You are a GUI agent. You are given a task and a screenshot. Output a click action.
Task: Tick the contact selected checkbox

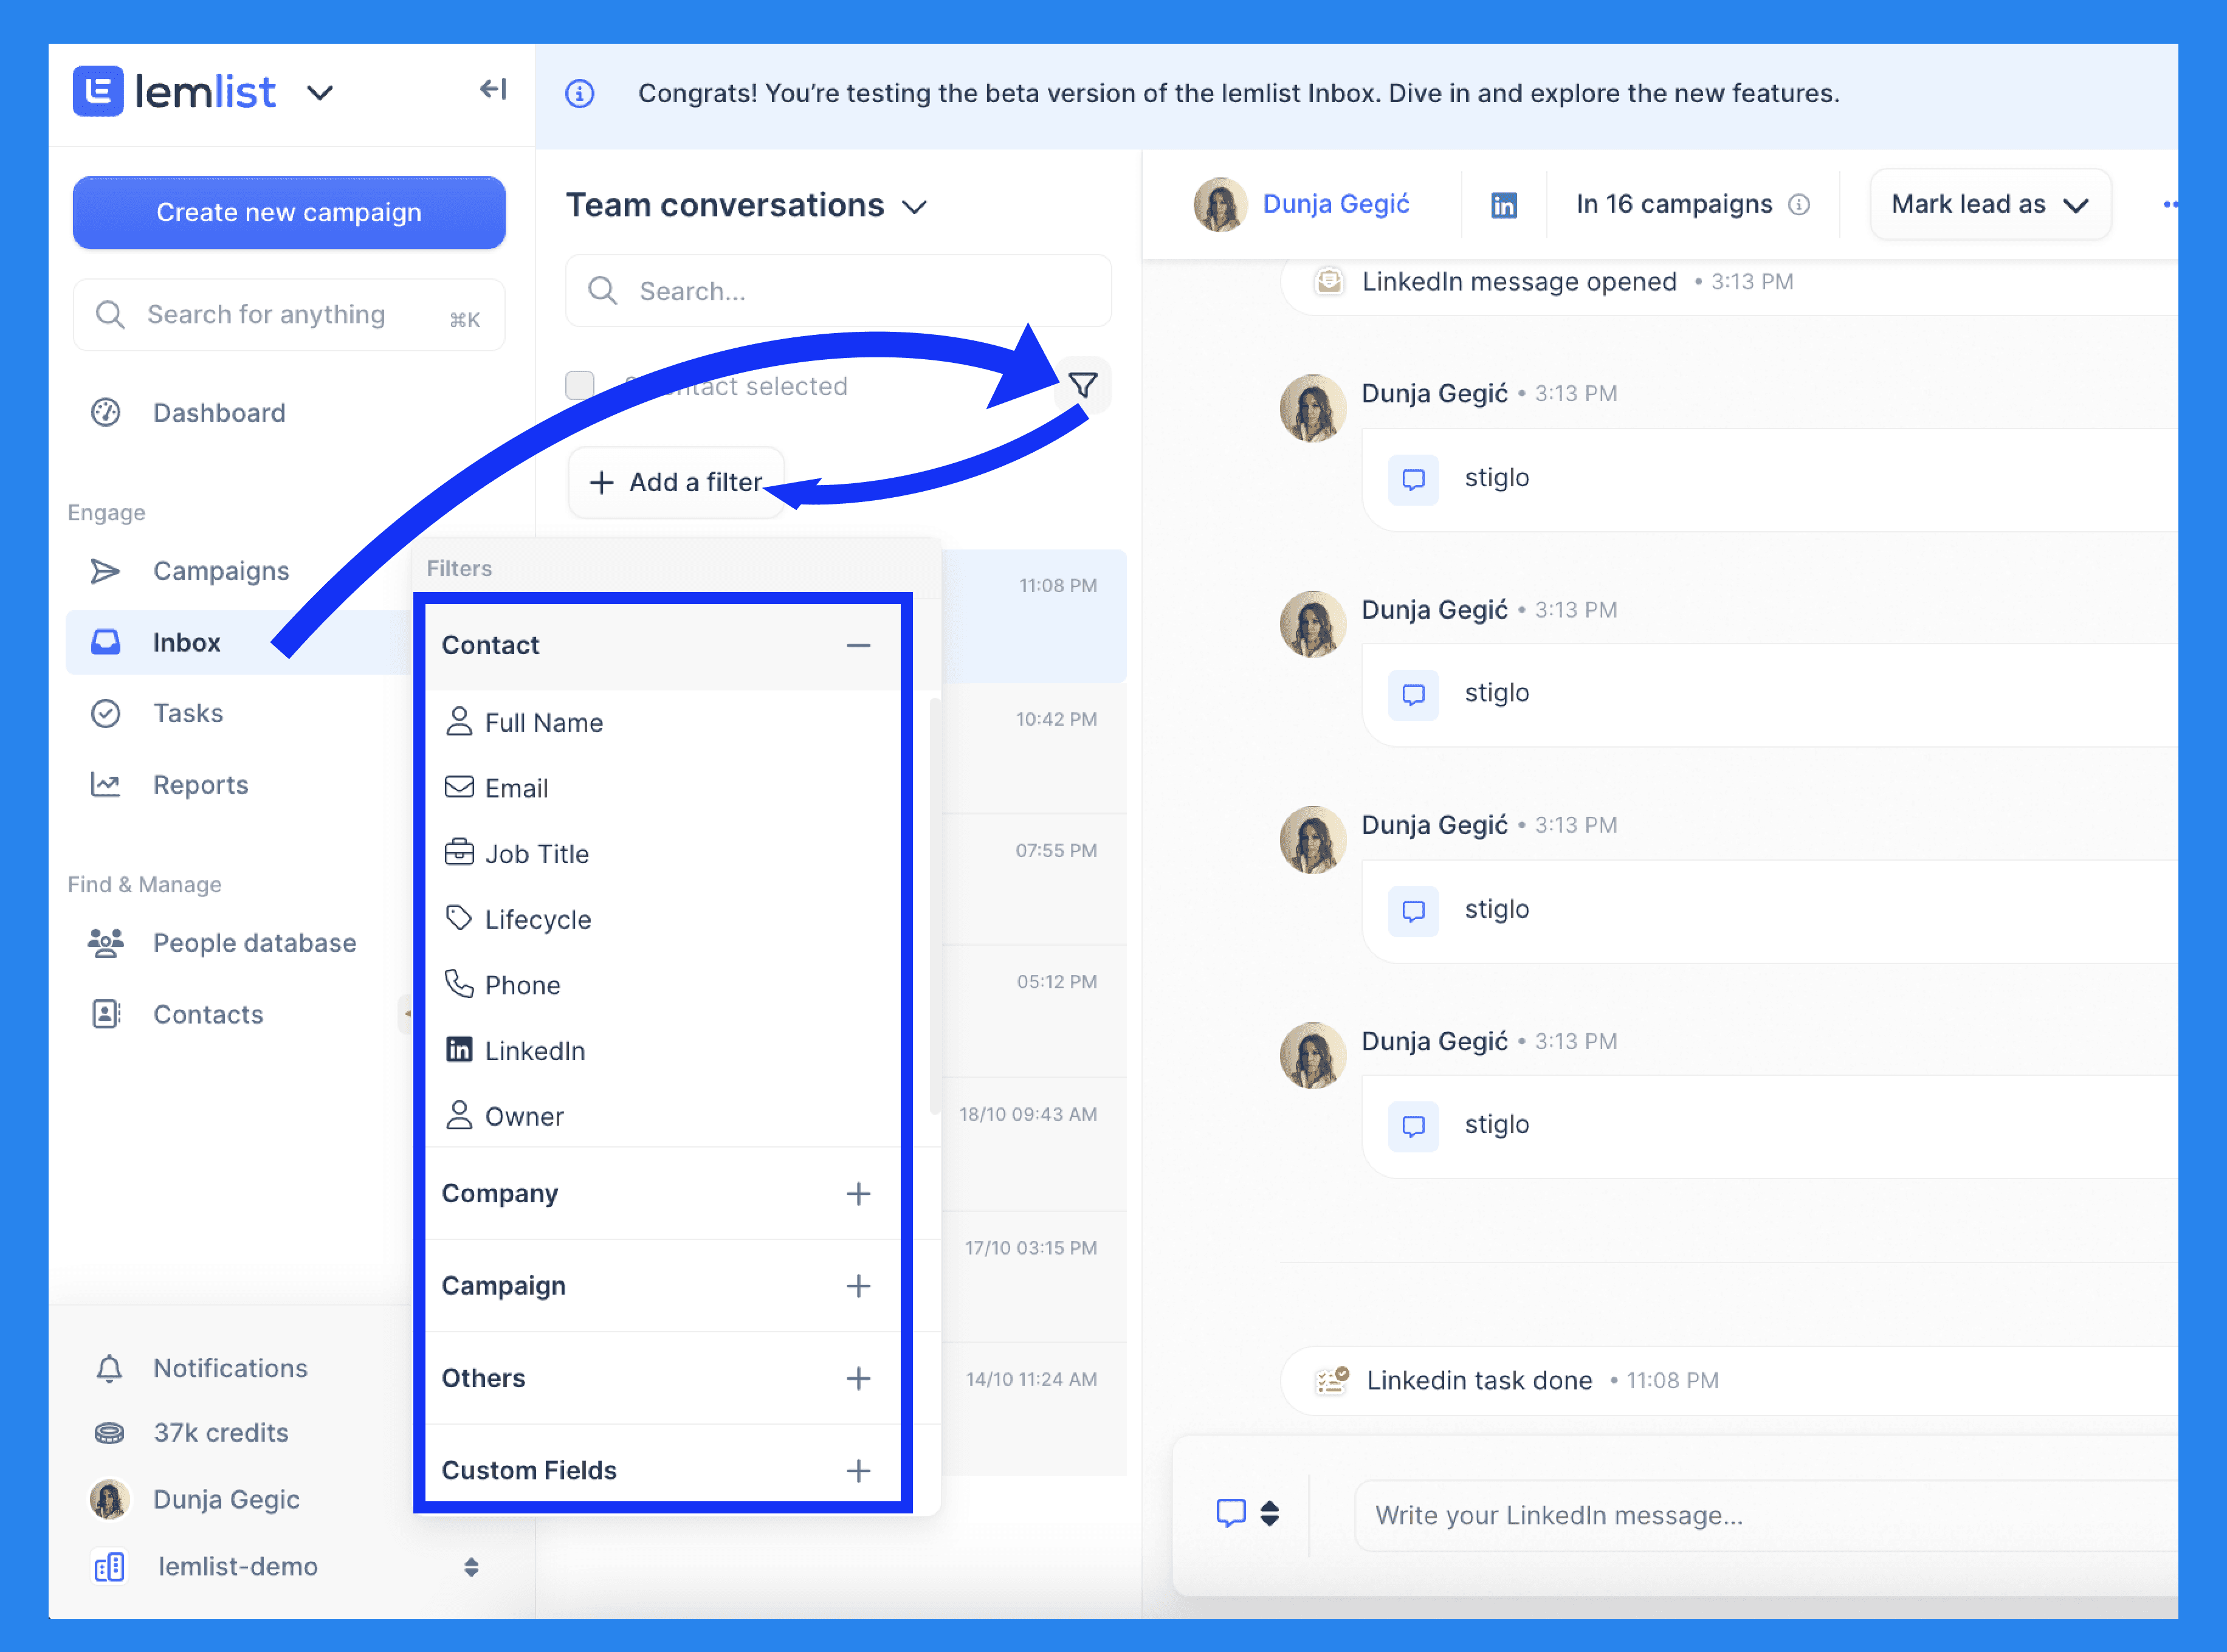point(580,385)
